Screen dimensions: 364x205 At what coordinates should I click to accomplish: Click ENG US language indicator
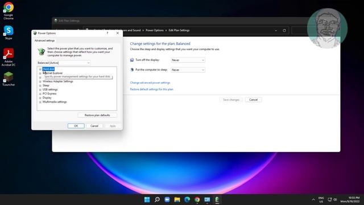click(x=321, y=200)
